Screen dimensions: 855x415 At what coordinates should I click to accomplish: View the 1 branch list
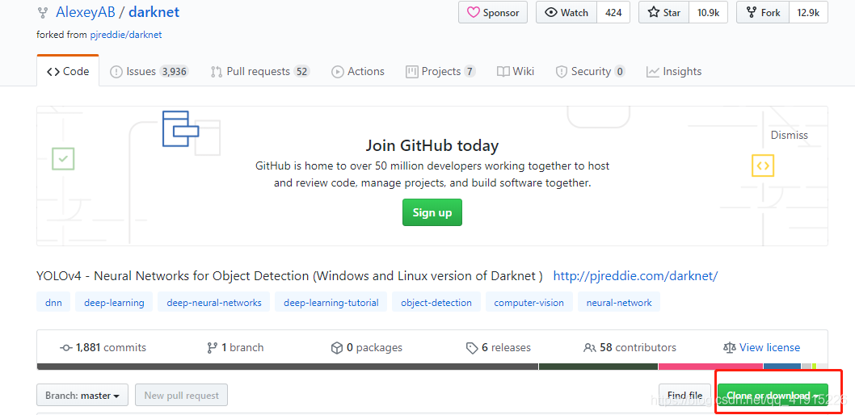pos(235,347)
